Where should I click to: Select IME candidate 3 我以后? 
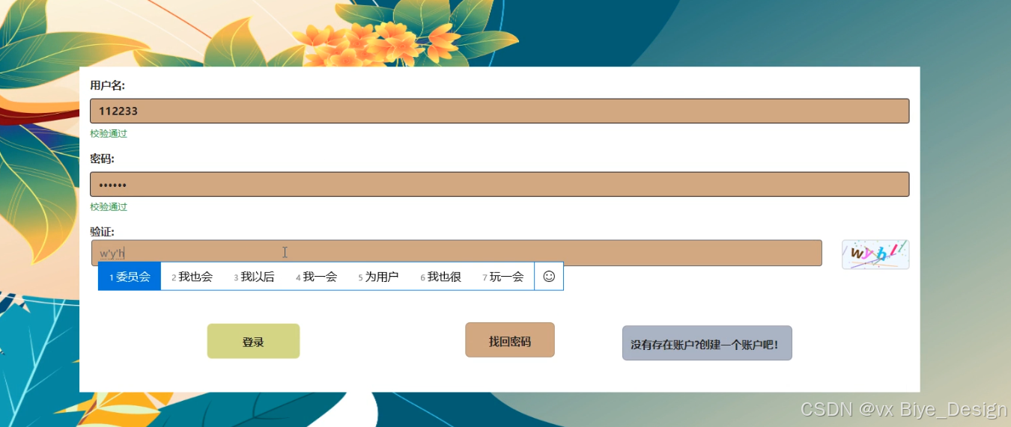click(254, 277)
